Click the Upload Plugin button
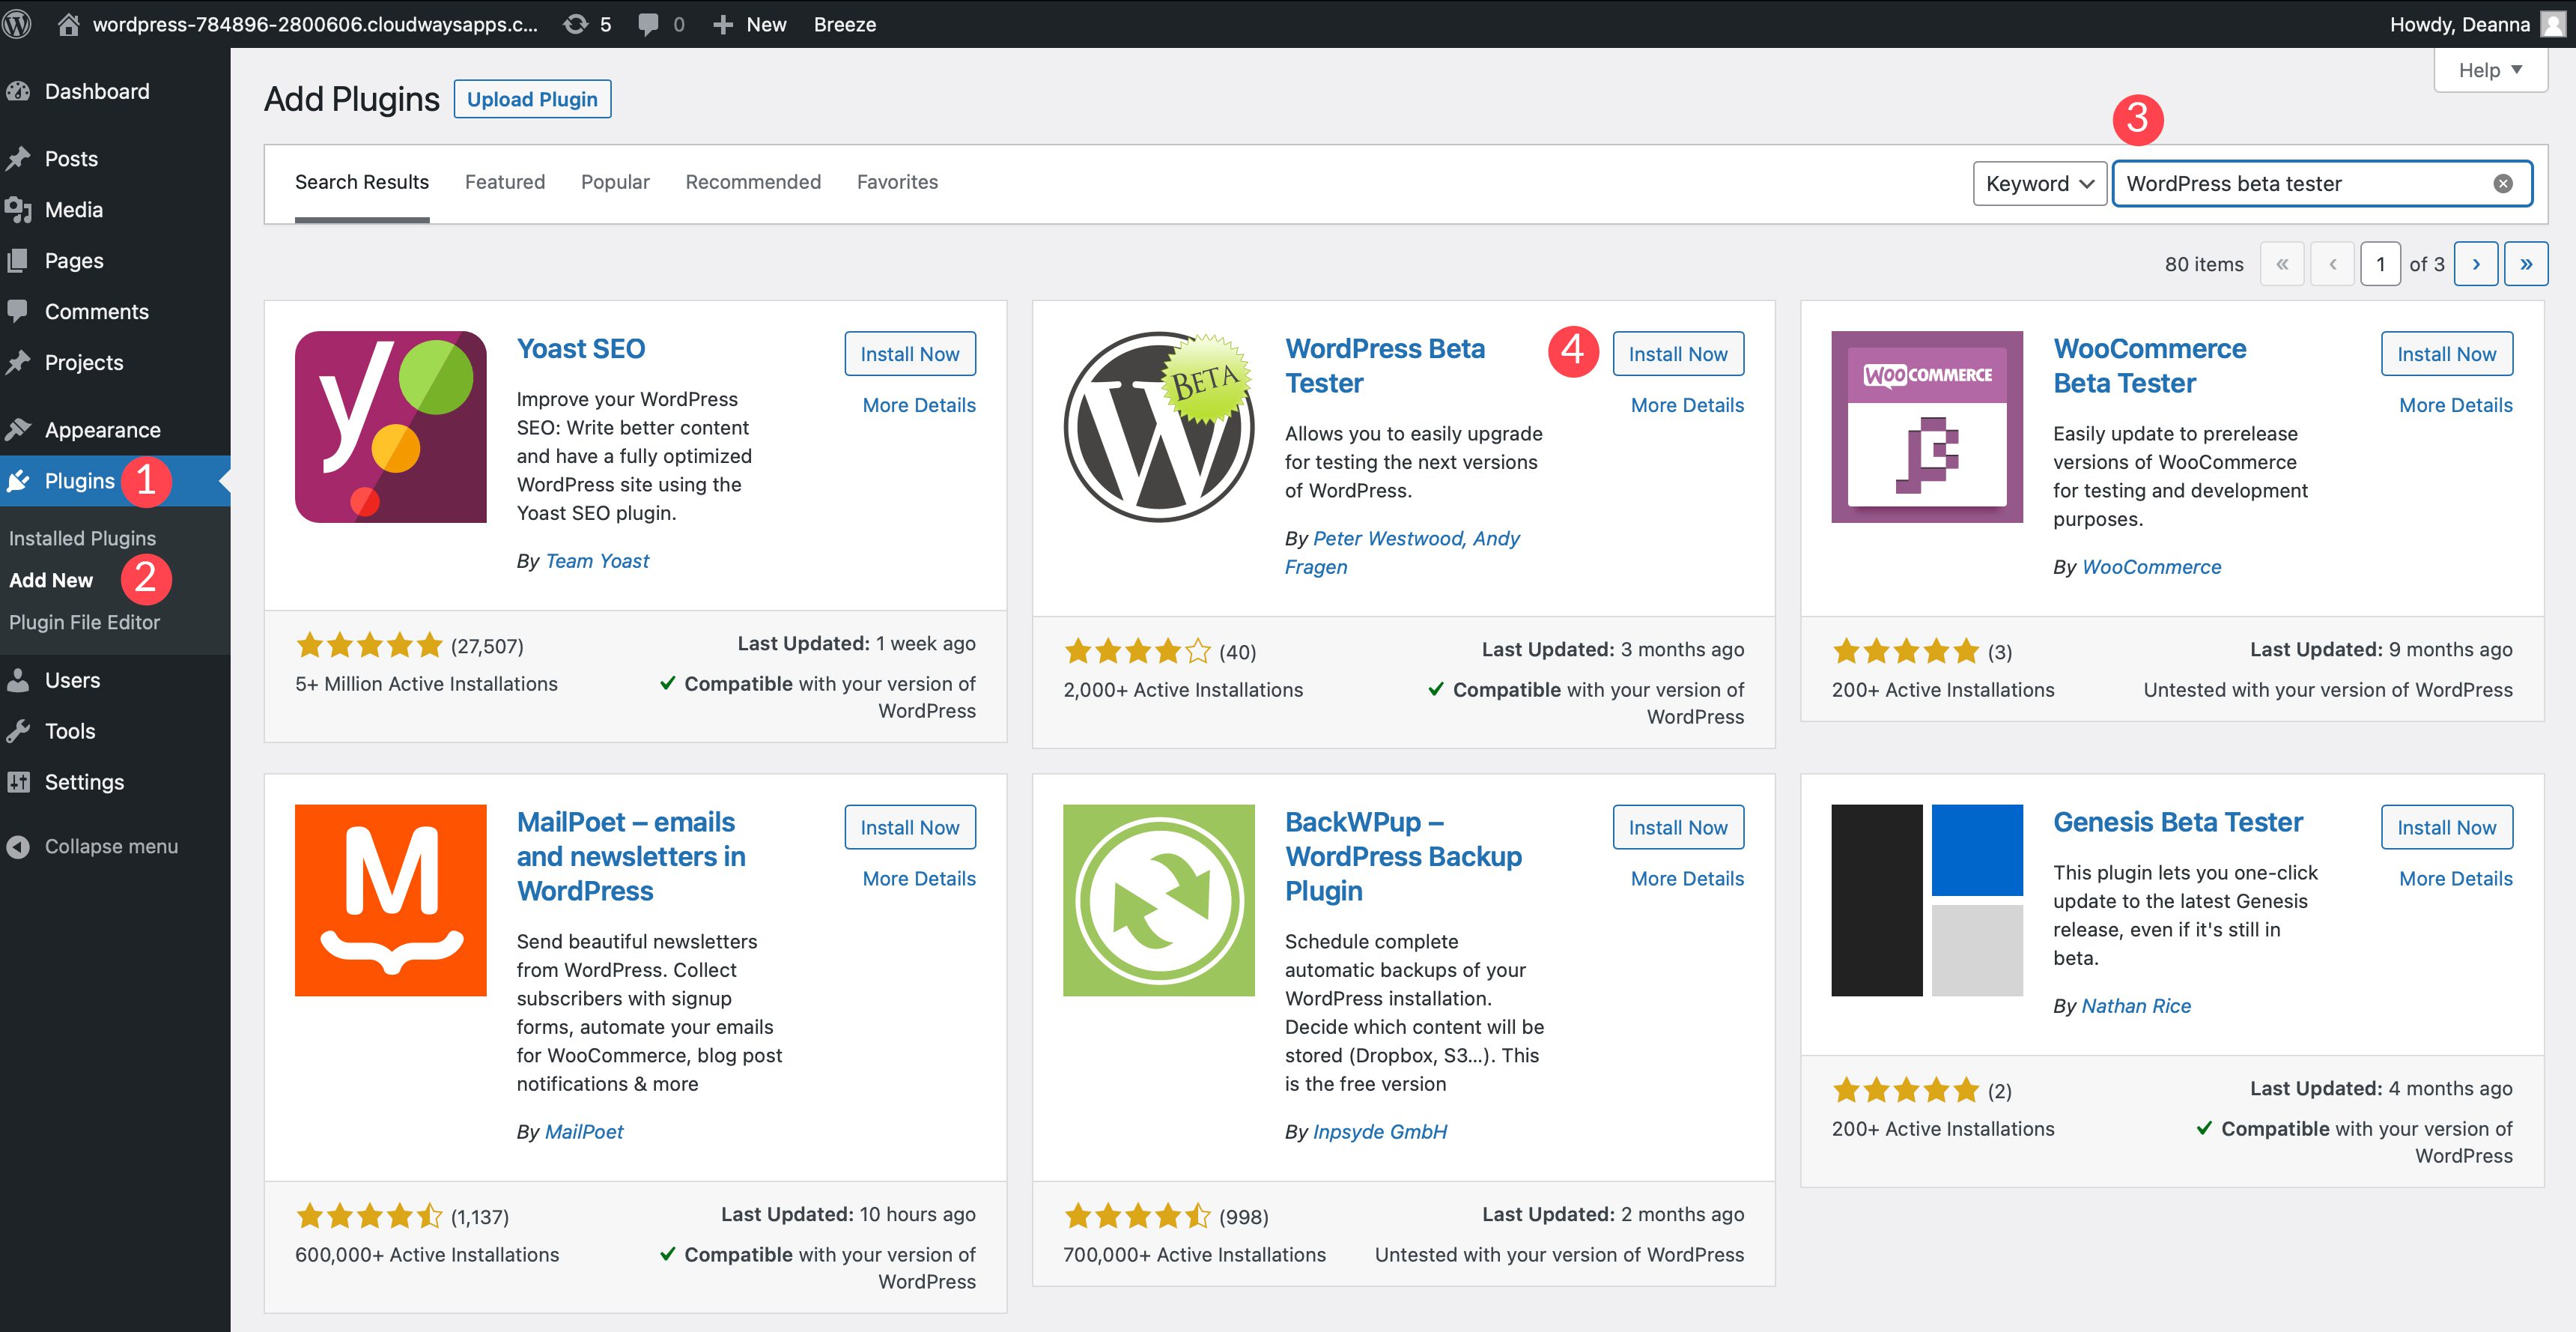 point(532,99)
